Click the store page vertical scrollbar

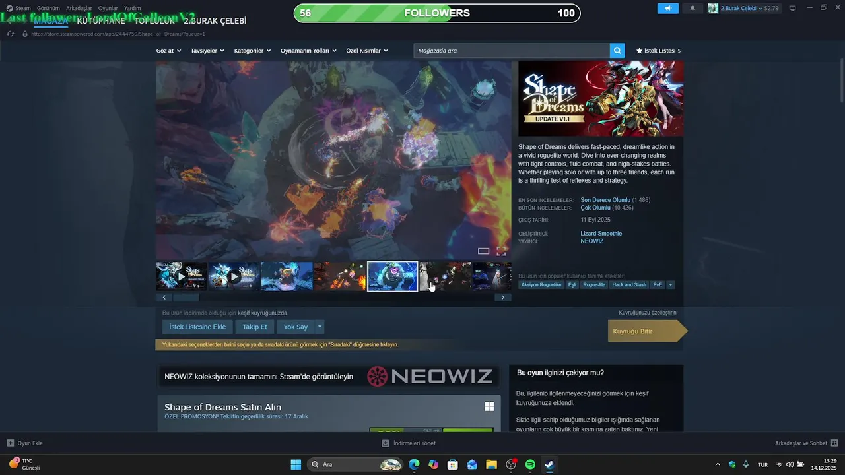842,79
